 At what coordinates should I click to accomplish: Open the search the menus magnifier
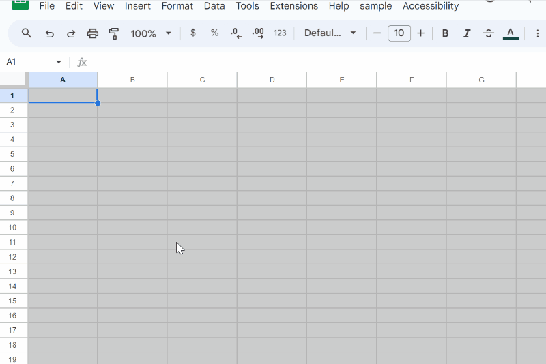(x=27, y=33)
